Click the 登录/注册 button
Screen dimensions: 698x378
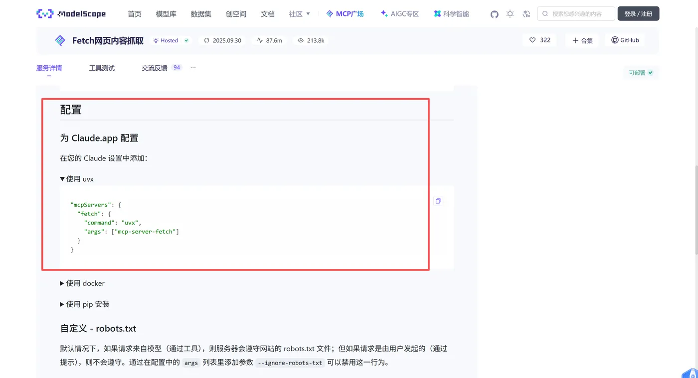click(638, 13)
